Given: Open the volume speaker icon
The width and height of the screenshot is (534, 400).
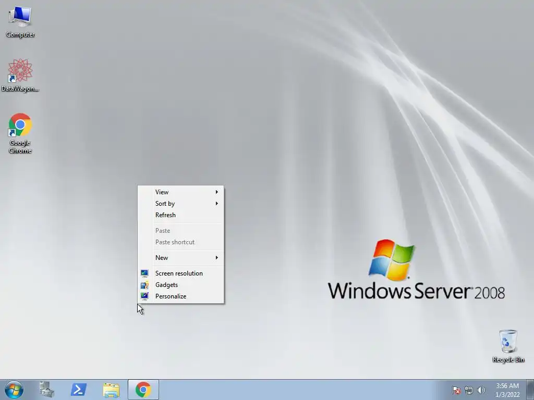Looking at the screenshot, I should [x=481, y=390].
